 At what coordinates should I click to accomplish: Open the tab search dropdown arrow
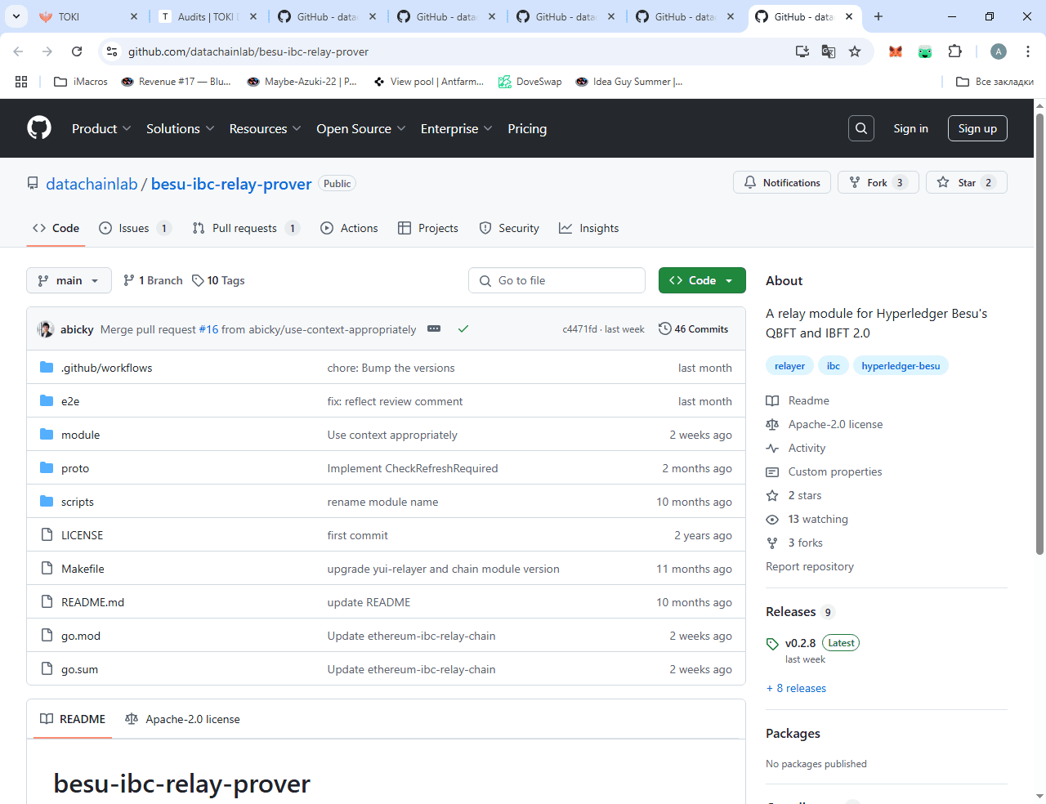(x=16, y=16)
